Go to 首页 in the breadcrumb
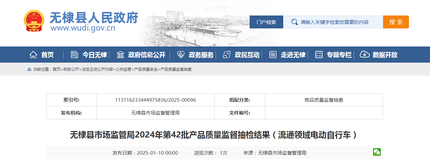This screenshot has width=430, height=163. click(x=56, y=69)
